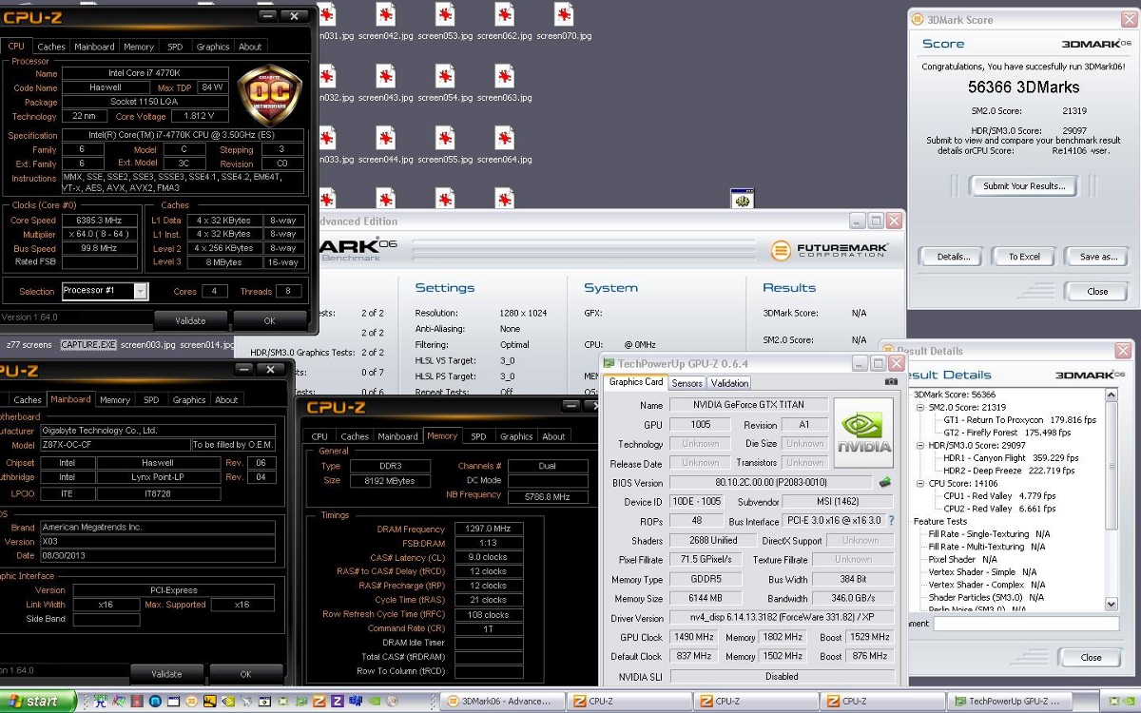Image resolution: width=1141 pixels, height=713 pixels.
Task: Select GT1 - Return To Proxycon result row
Action: pos(1019,419)
